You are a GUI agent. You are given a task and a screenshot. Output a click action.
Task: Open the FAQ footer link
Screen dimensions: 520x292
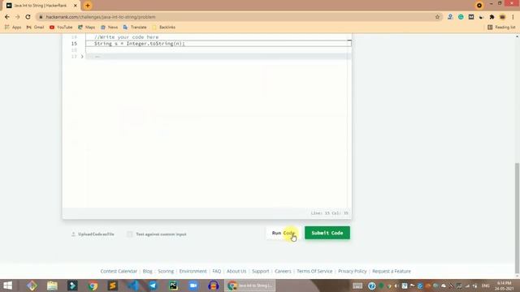(217, 271)
